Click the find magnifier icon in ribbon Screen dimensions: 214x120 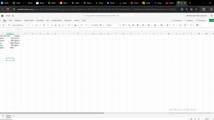(191, 25)
